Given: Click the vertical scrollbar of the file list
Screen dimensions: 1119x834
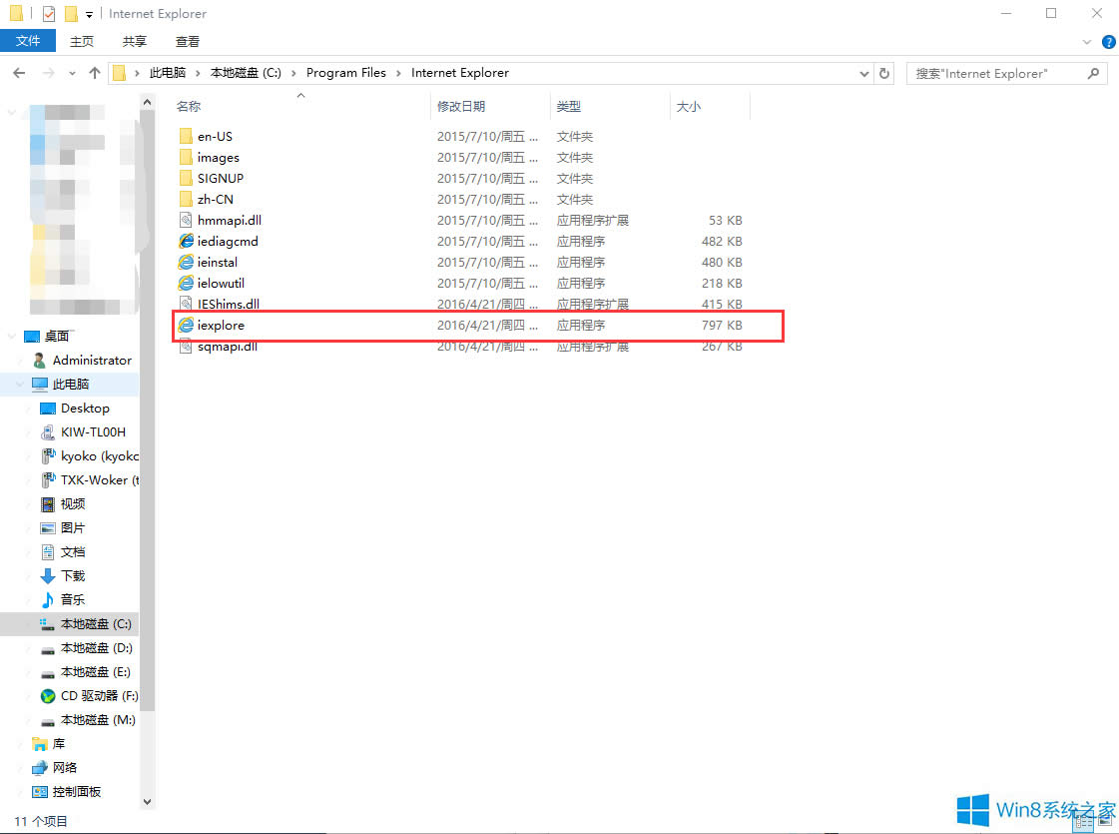Looking at the screenshot, I should (x=147, y=449).
